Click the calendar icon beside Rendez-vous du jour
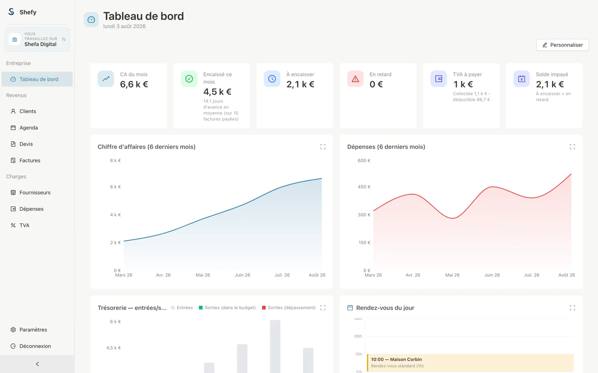The height and width of the screenshot is (373, 598). pos(350,308)
